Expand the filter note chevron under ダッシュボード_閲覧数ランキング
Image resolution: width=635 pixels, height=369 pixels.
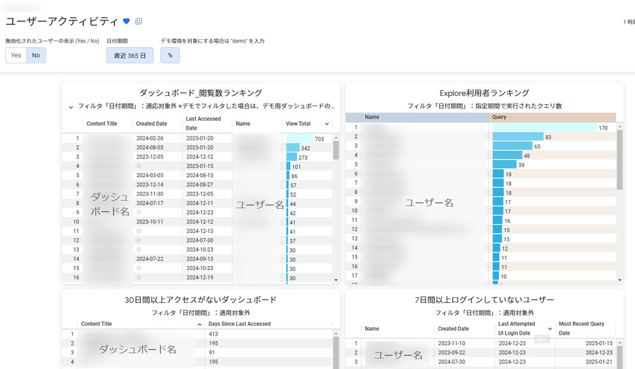click(x=70, y=107)
